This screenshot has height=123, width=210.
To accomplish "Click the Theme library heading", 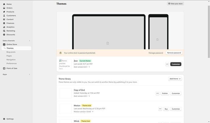I will tap(65, 79).
